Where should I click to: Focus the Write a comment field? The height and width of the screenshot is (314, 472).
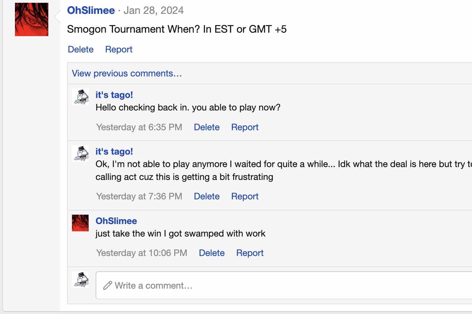278,285
